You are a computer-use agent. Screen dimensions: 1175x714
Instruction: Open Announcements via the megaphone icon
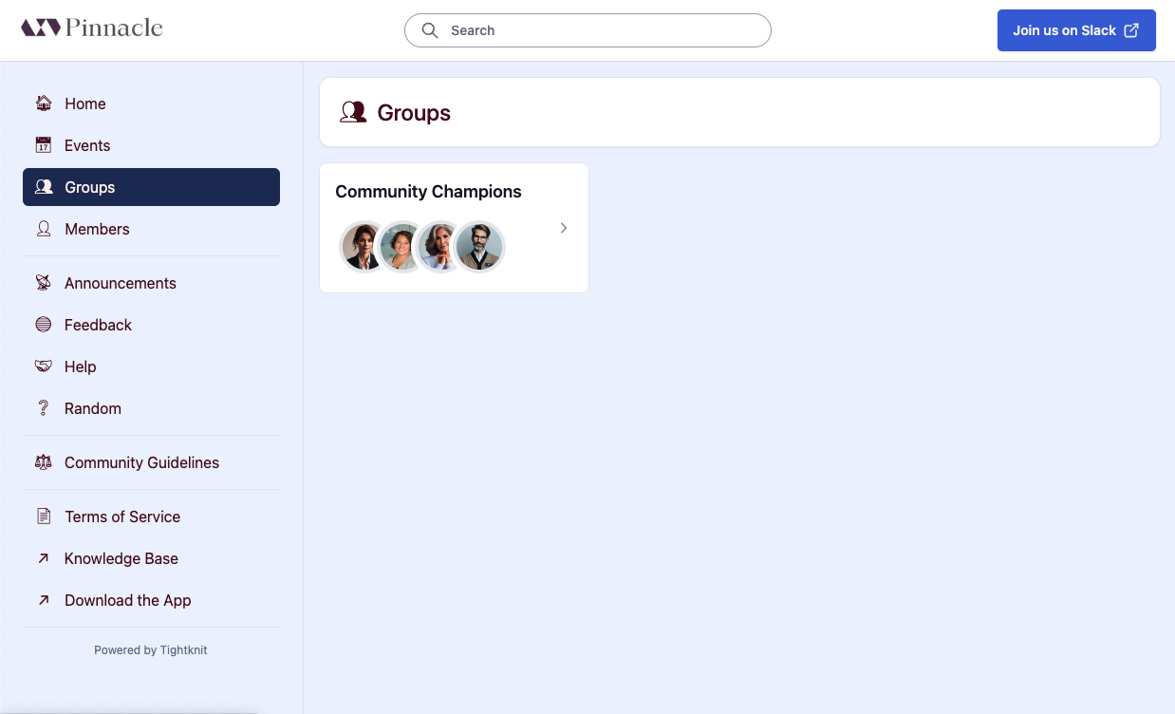point(44,282)
